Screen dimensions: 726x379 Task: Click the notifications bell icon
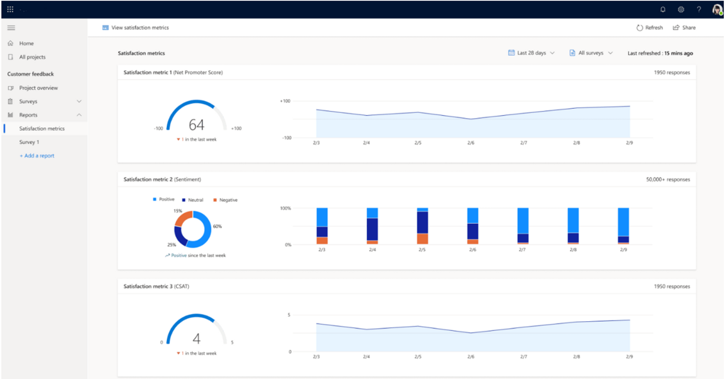coord(663,9)
